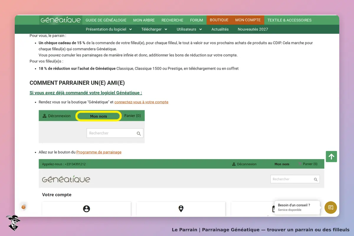Click the Généatique logo in the header
The width and height of the screenshot is (354, 236).
pos(60,20)
